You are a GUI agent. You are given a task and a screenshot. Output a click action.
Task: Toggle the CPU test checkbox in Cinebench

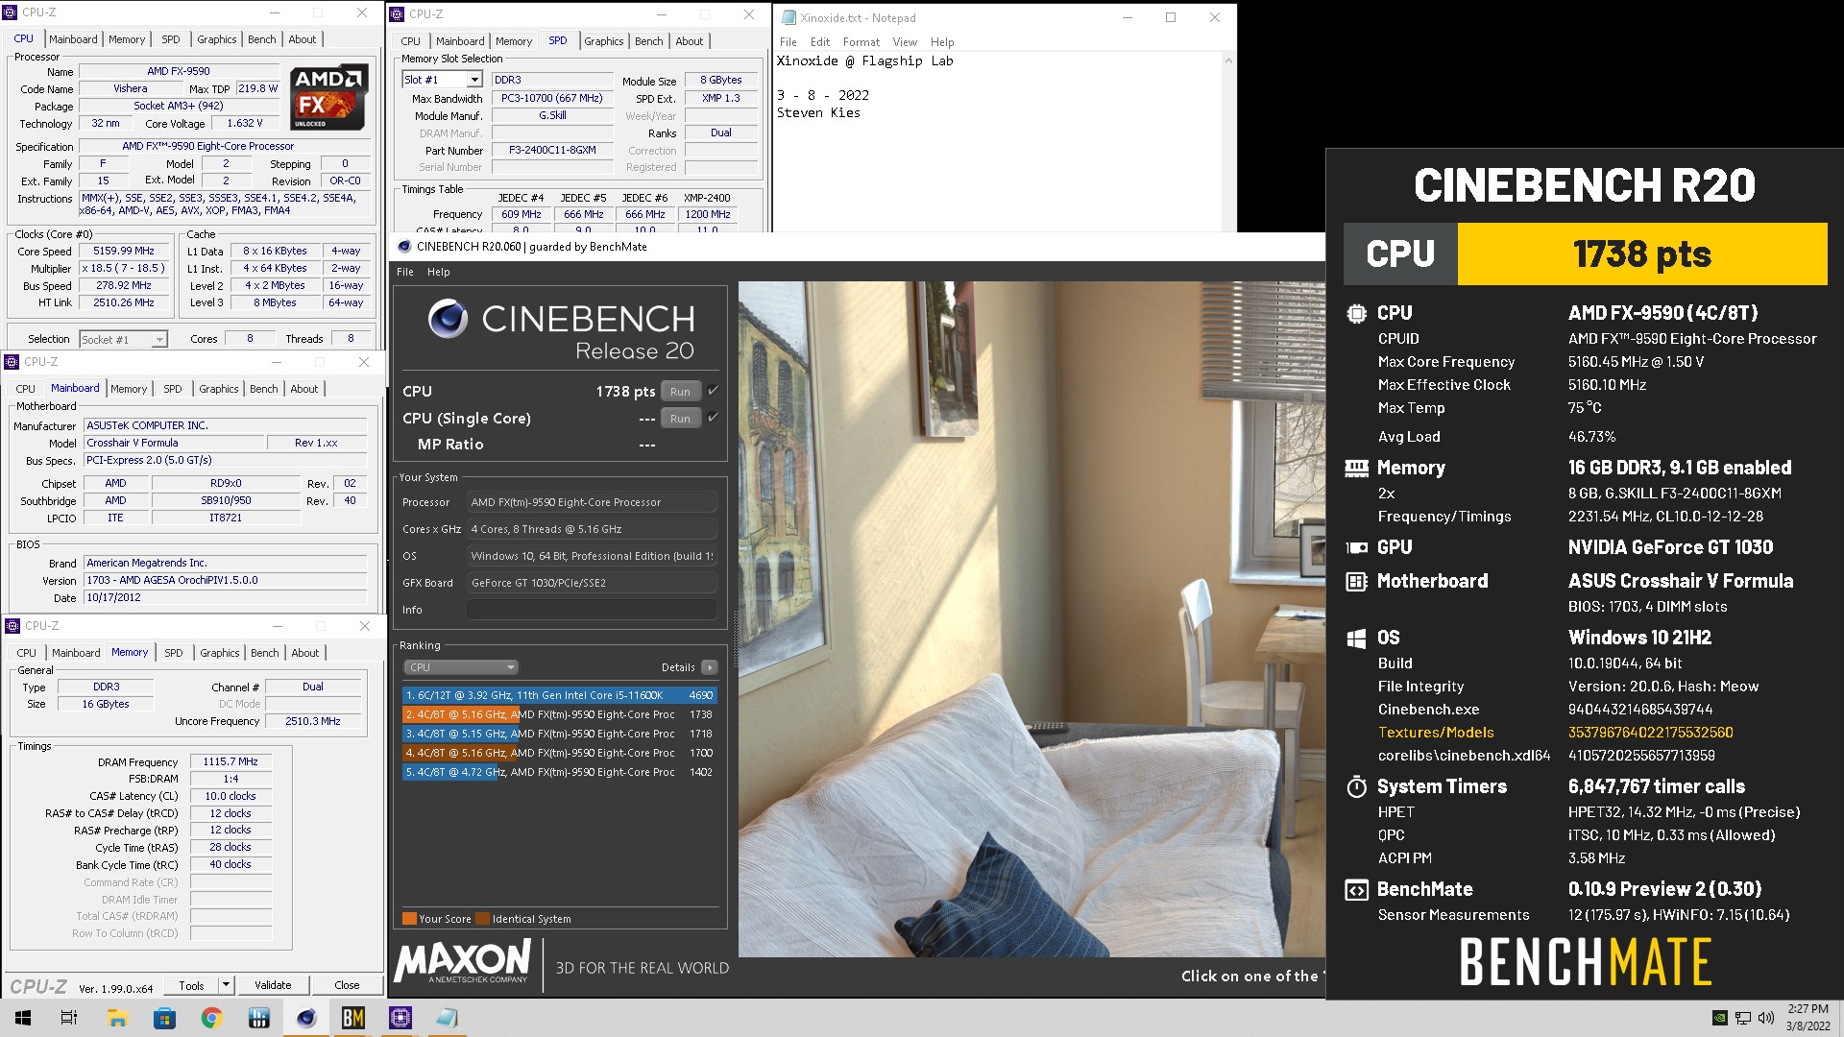(x=713, y=391)
